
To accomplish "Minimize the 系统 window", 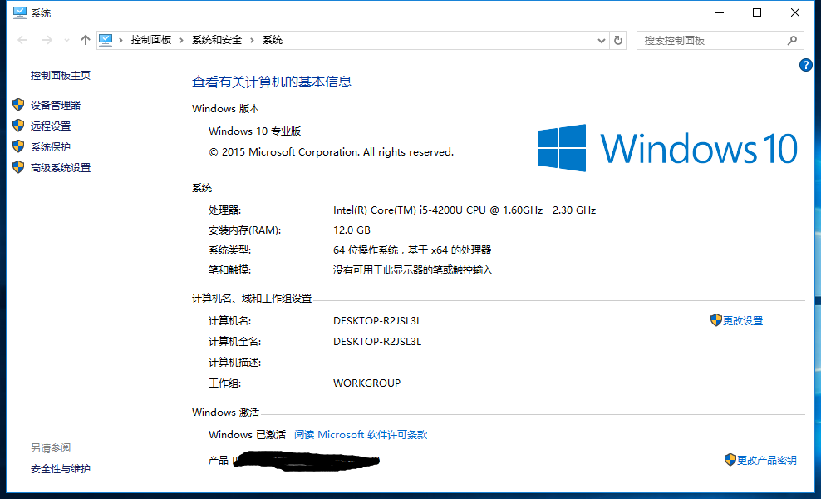I will (720, 12).
